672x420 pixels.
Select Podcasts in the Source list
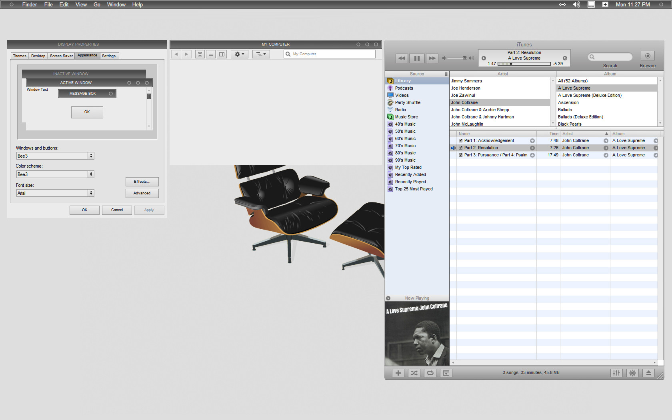[417, 88]
